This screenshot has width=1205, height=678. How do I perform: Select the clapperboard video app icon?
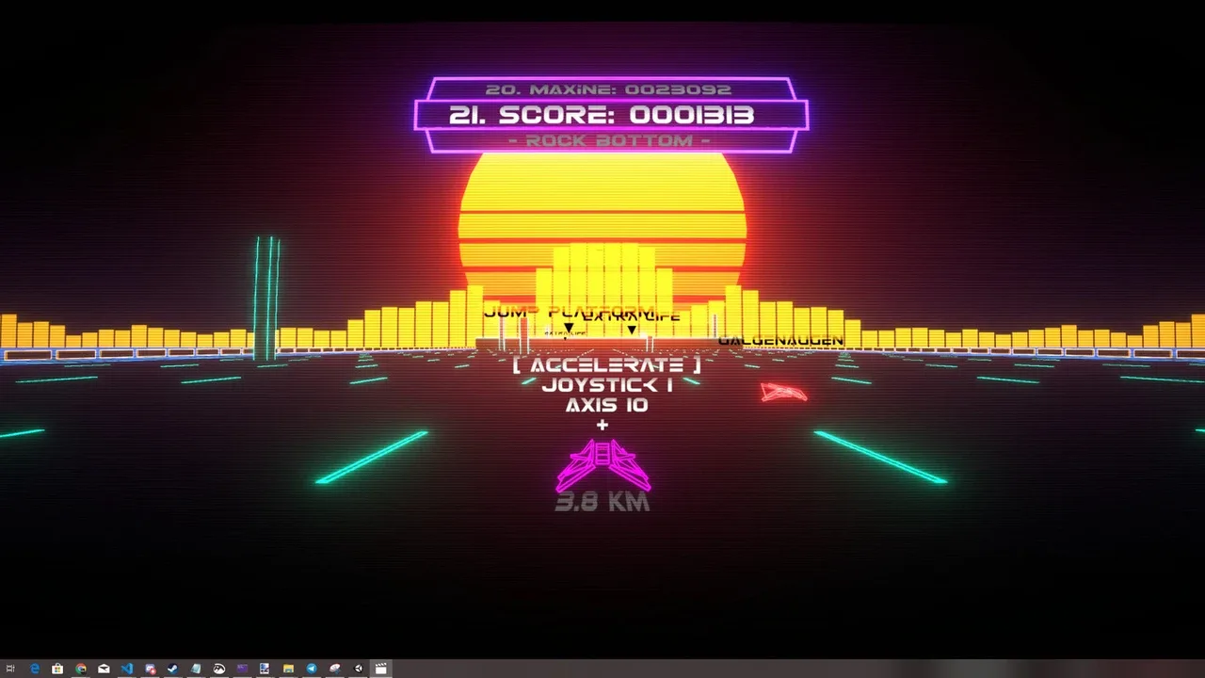pyautogui.click(x=381, y=669)
